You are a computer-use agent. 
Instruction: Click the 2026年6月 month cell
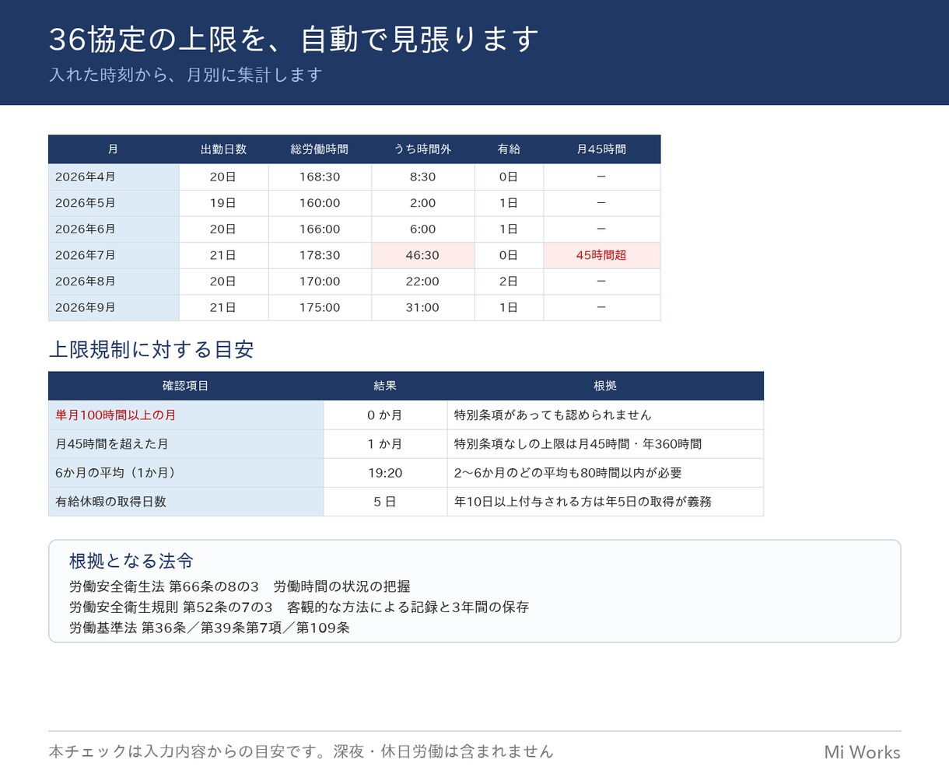114,229
